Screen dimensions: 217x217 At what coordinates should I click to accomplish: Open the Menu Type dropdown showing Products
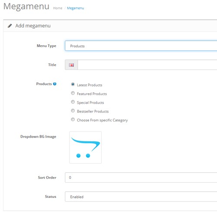click(x=141, y=46)
